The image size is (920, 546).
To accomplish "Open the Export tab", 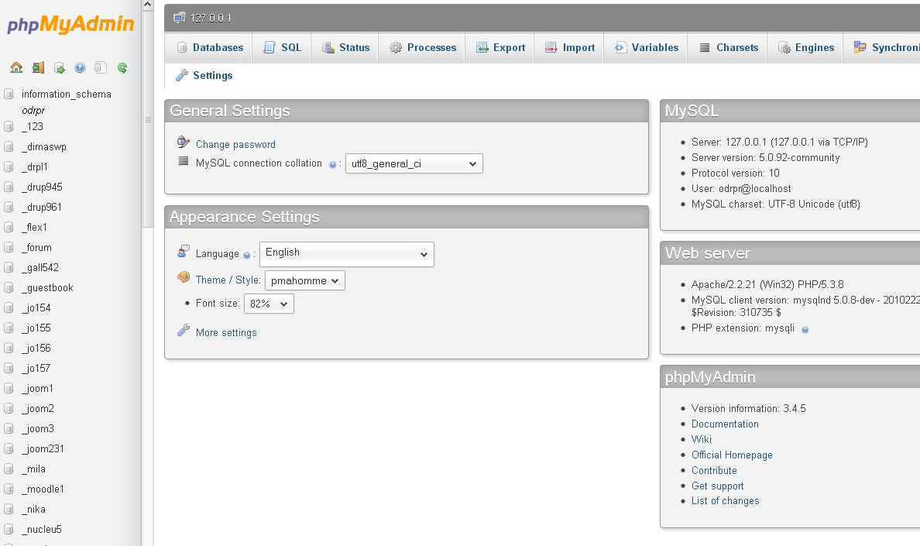I will point(500,47).
